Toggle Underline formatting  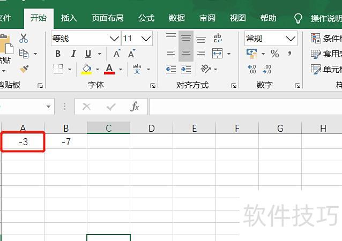88,54
